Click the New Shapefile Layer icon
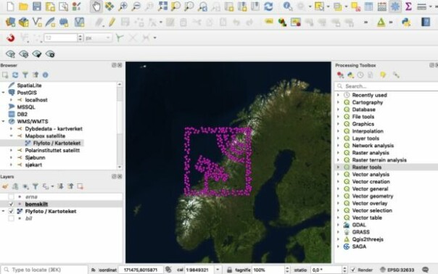Image resolution: width=438 pixels, height=274 pixels. (37, 22)
